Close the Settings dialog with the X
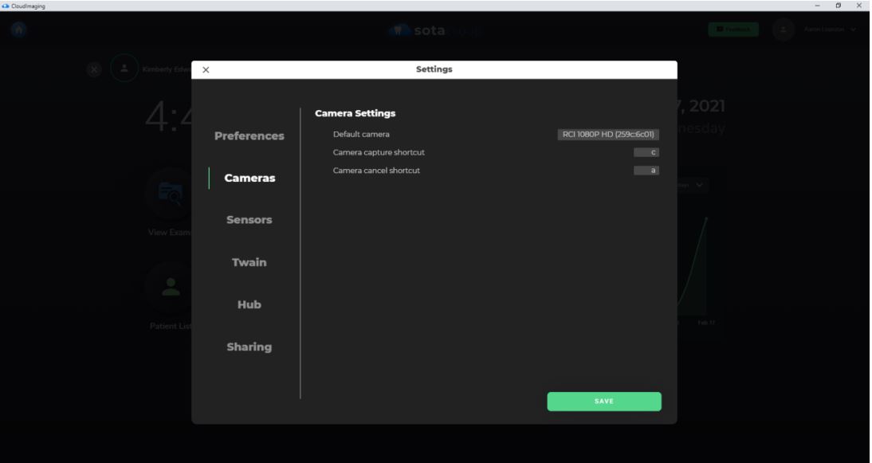The height and width of the screenshot is (463, 872). pyautogui.click(x=206, y=70)
